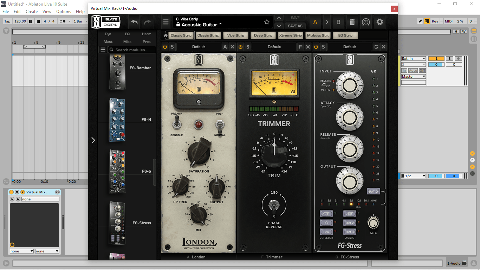480x270 pixels.
Task: Load the previous preset with up chevron
Action: click(x=279, y=18)
